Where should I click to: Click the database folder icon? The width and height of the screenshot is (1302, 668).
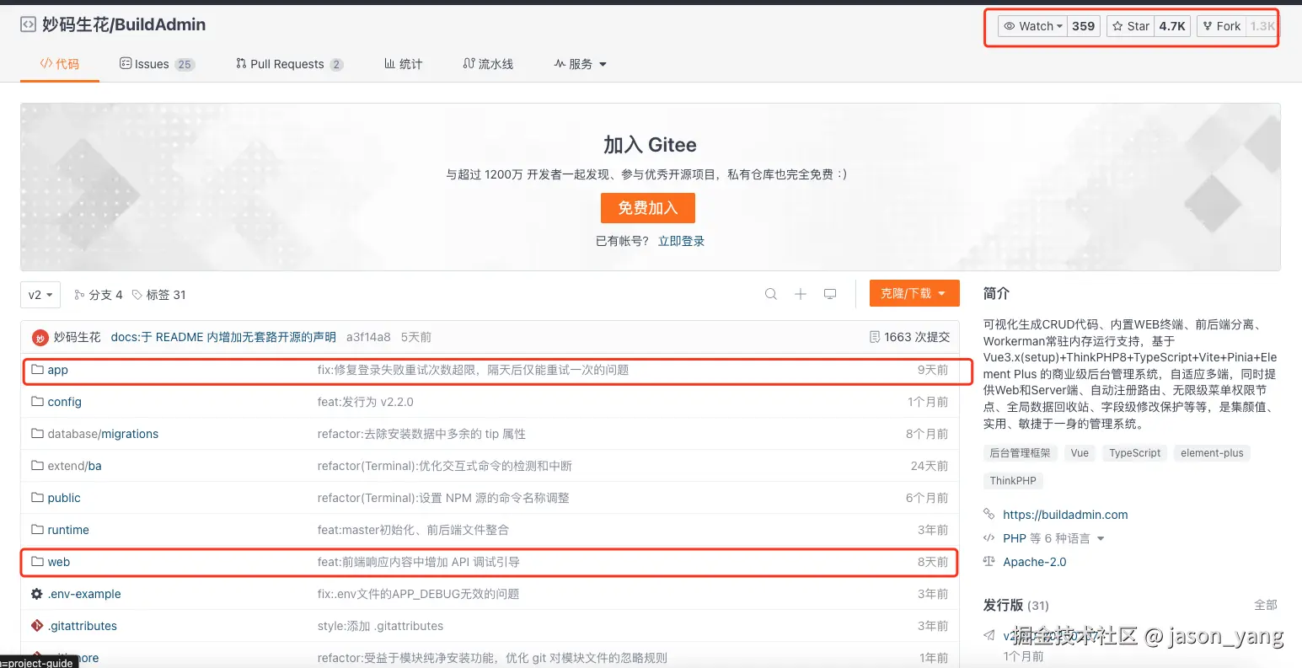(37, 434)
